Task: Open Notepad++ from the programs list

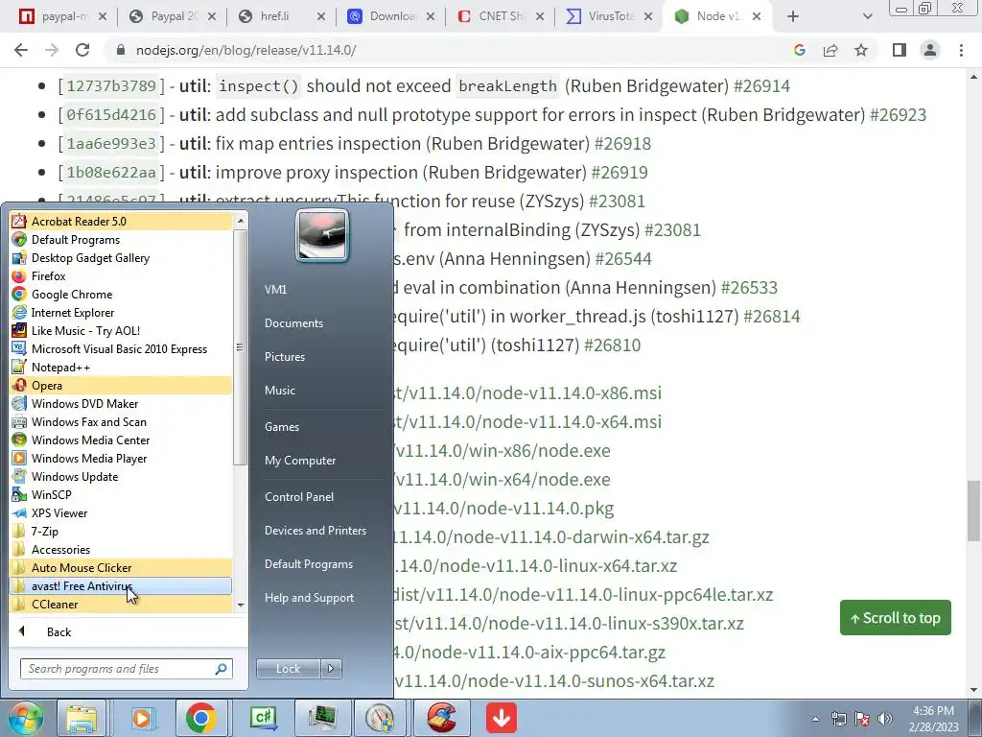Action: coord(121,368)
